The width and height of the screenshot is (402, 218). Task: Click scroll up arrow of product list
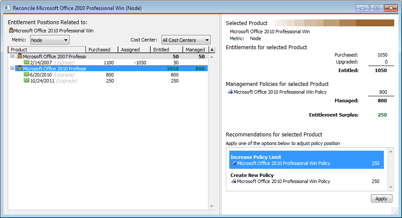[x=212, y=57]
